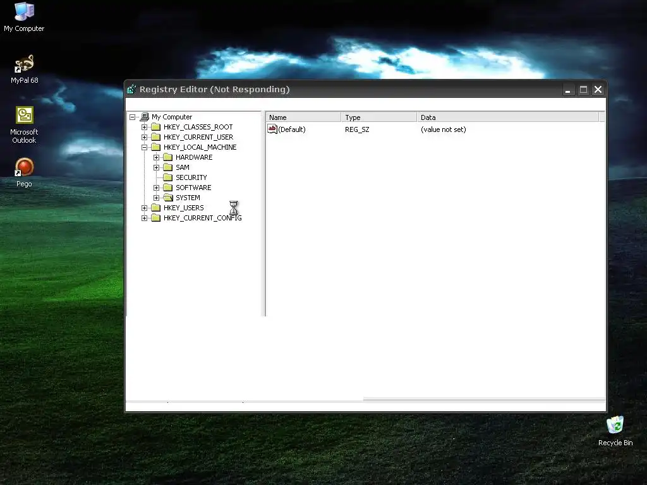Click HARDWARE key folder icon

tap(167, 157)
